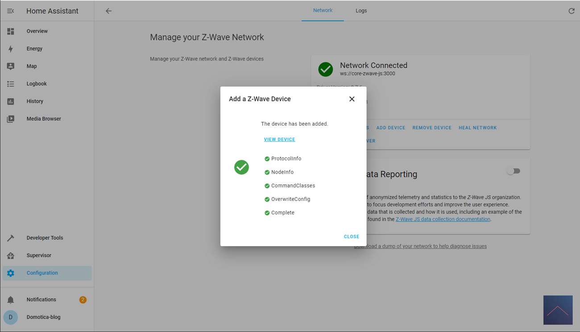Image resolution: width=580 pixels, height=332 pixels.
Task: Click the notification count badge
Action: 83,300
